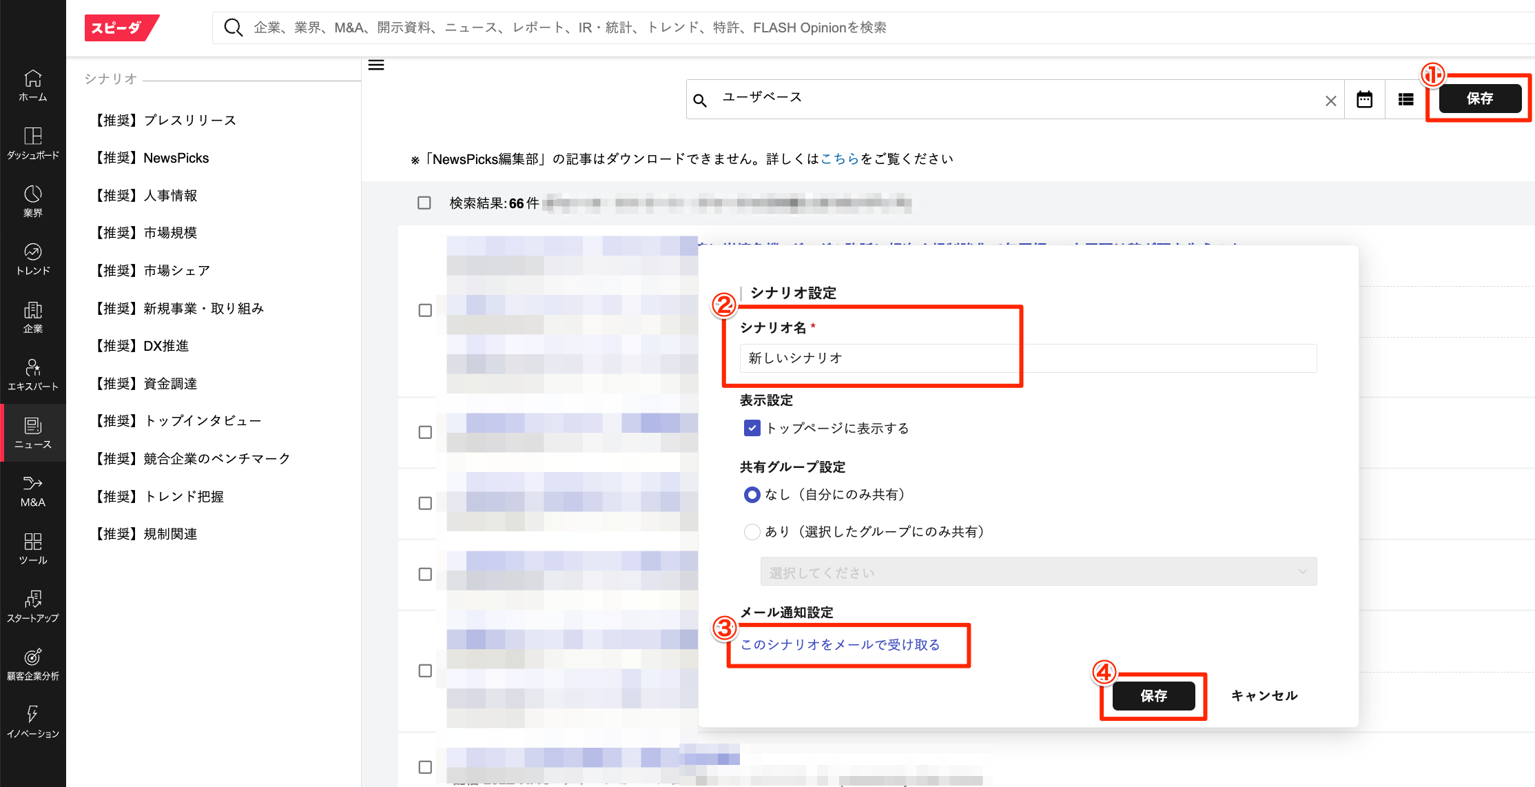Screen dimensions: 1535x787
Task: Open the ホーム icon in sidebar
Action: coord(32,85)
